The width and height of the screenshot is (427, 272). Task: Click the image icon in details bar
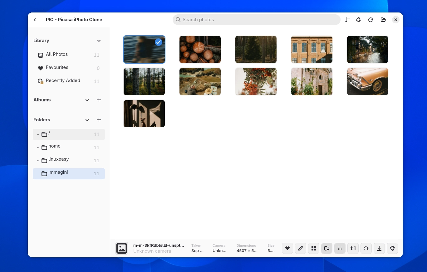(122, 248)
